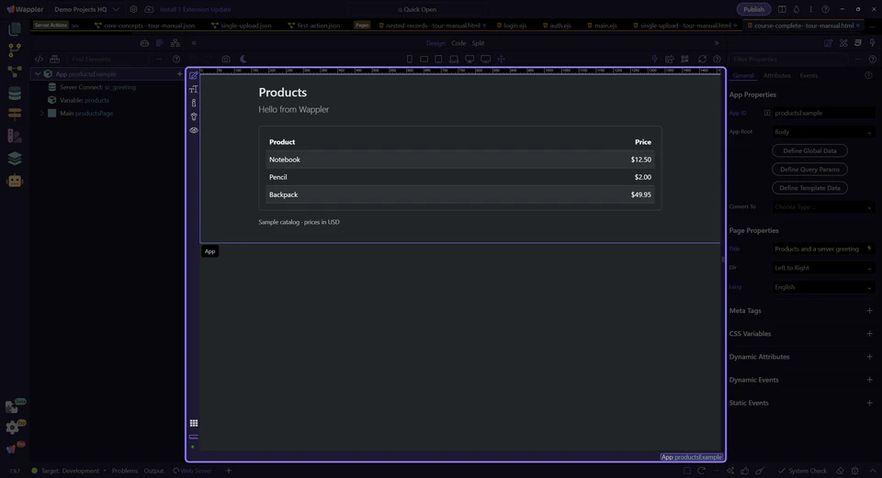Click Define Template Data button
882x478 pixels.
tap(809, 188)
